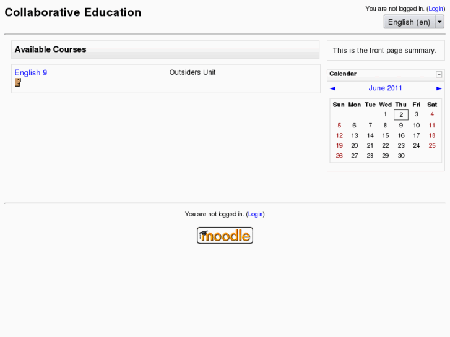This screenshot has height=337, width=450.
Task: Open the Moodle logo link
Action: click(x=225, y=236)
